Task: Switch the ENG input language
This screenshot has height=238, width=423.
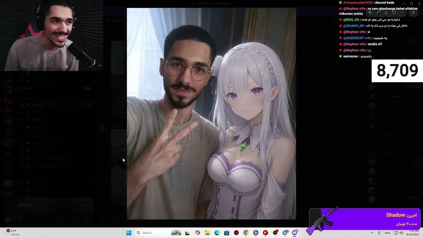Action: coord(387,233)
